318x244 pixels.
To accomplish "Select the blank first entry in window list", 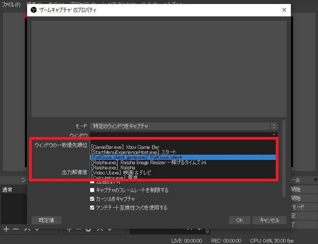I will [183, 142].
